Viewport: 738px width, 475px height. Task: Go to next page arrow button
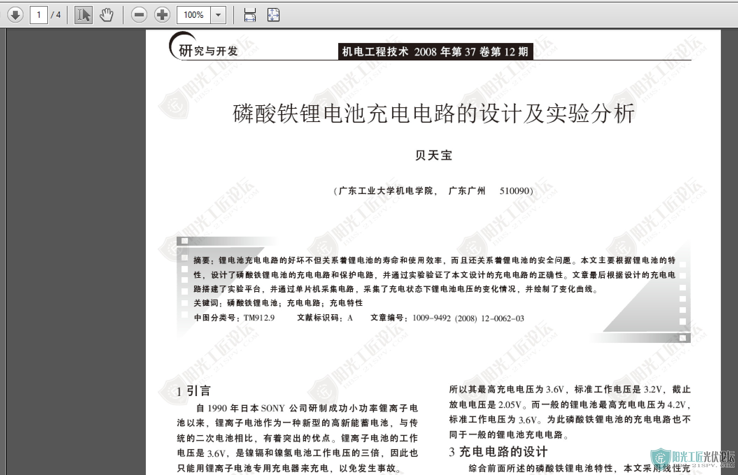coord(15,15)
